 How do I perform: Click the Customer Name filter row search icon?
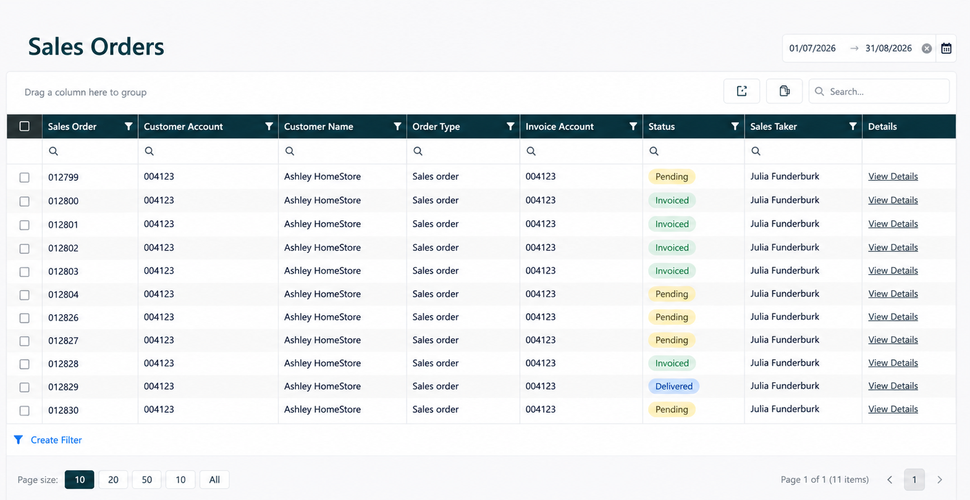[x=290, y=151]
